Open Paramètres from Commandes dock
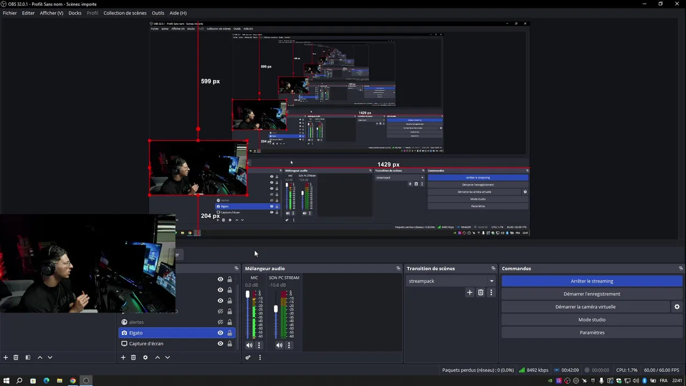 click(592, 333)
